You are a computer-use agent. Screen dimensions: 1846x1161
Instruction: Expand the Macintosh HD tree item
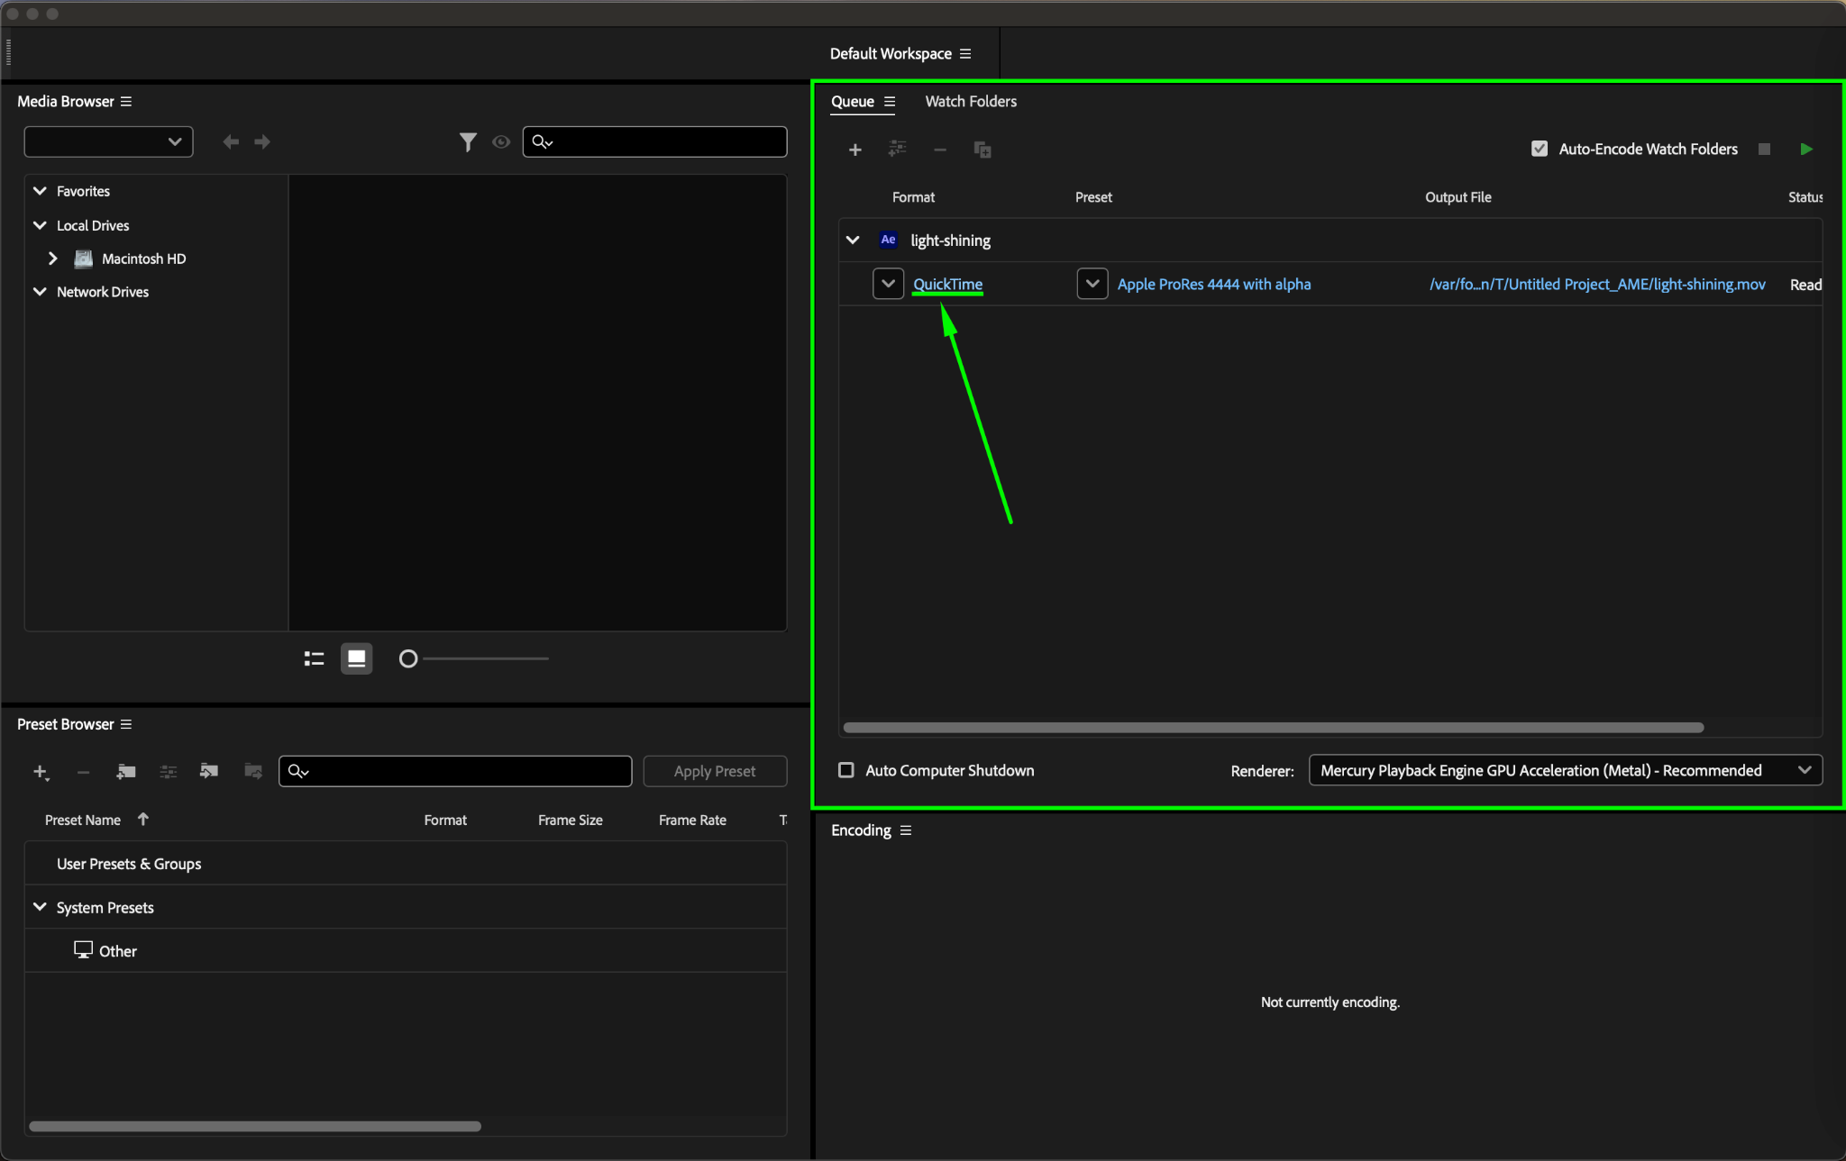[53, 259]
